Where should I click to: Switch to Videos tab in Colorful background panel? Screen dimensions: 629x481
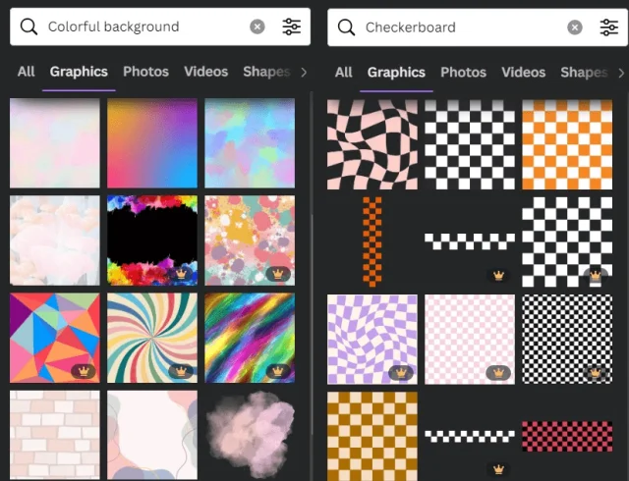[x=205, y=72]
